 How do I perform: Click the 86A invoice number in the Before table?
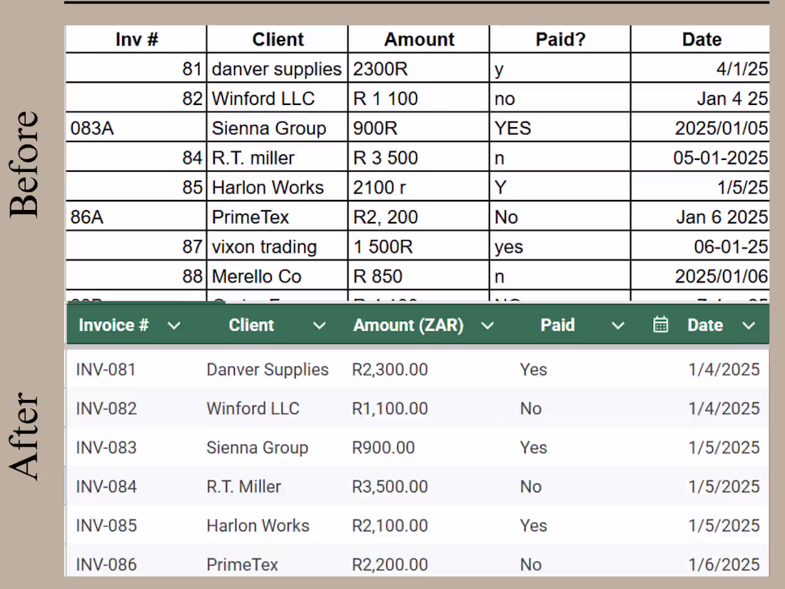[x=86, y=216]
